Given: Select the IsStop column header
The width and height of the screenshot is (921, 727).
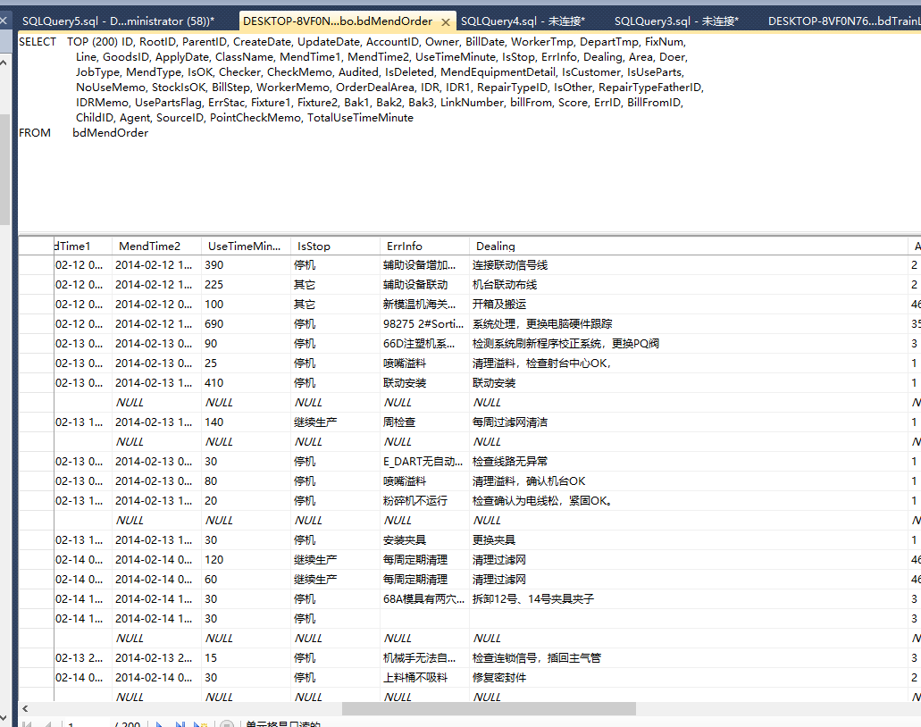Looking at the screenshot, I should point(335,246).
